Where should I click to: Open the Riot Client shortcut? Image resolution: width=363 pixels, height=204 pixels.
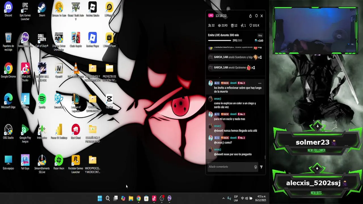(x=76, y=132)
